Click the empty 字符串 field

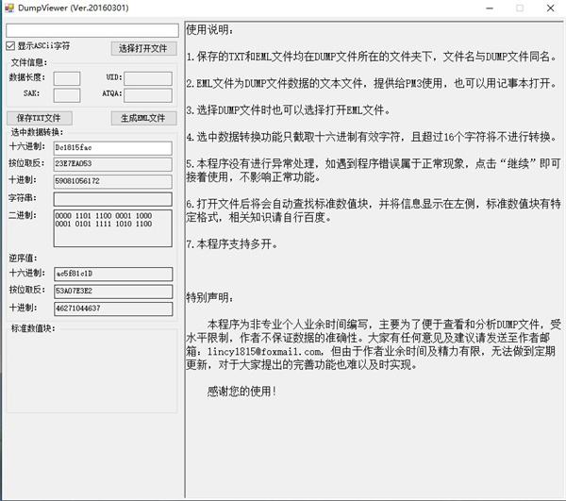pyautogui.click(x=113, y=199)
